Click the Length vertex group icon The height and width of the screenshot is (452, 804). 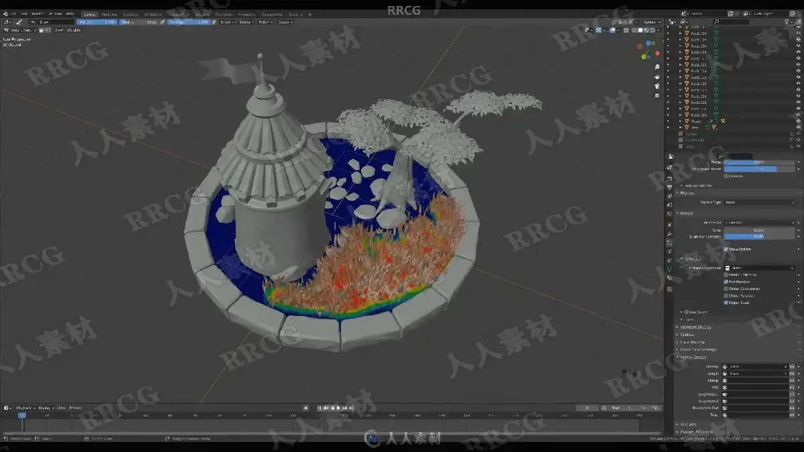click(725, 374)
